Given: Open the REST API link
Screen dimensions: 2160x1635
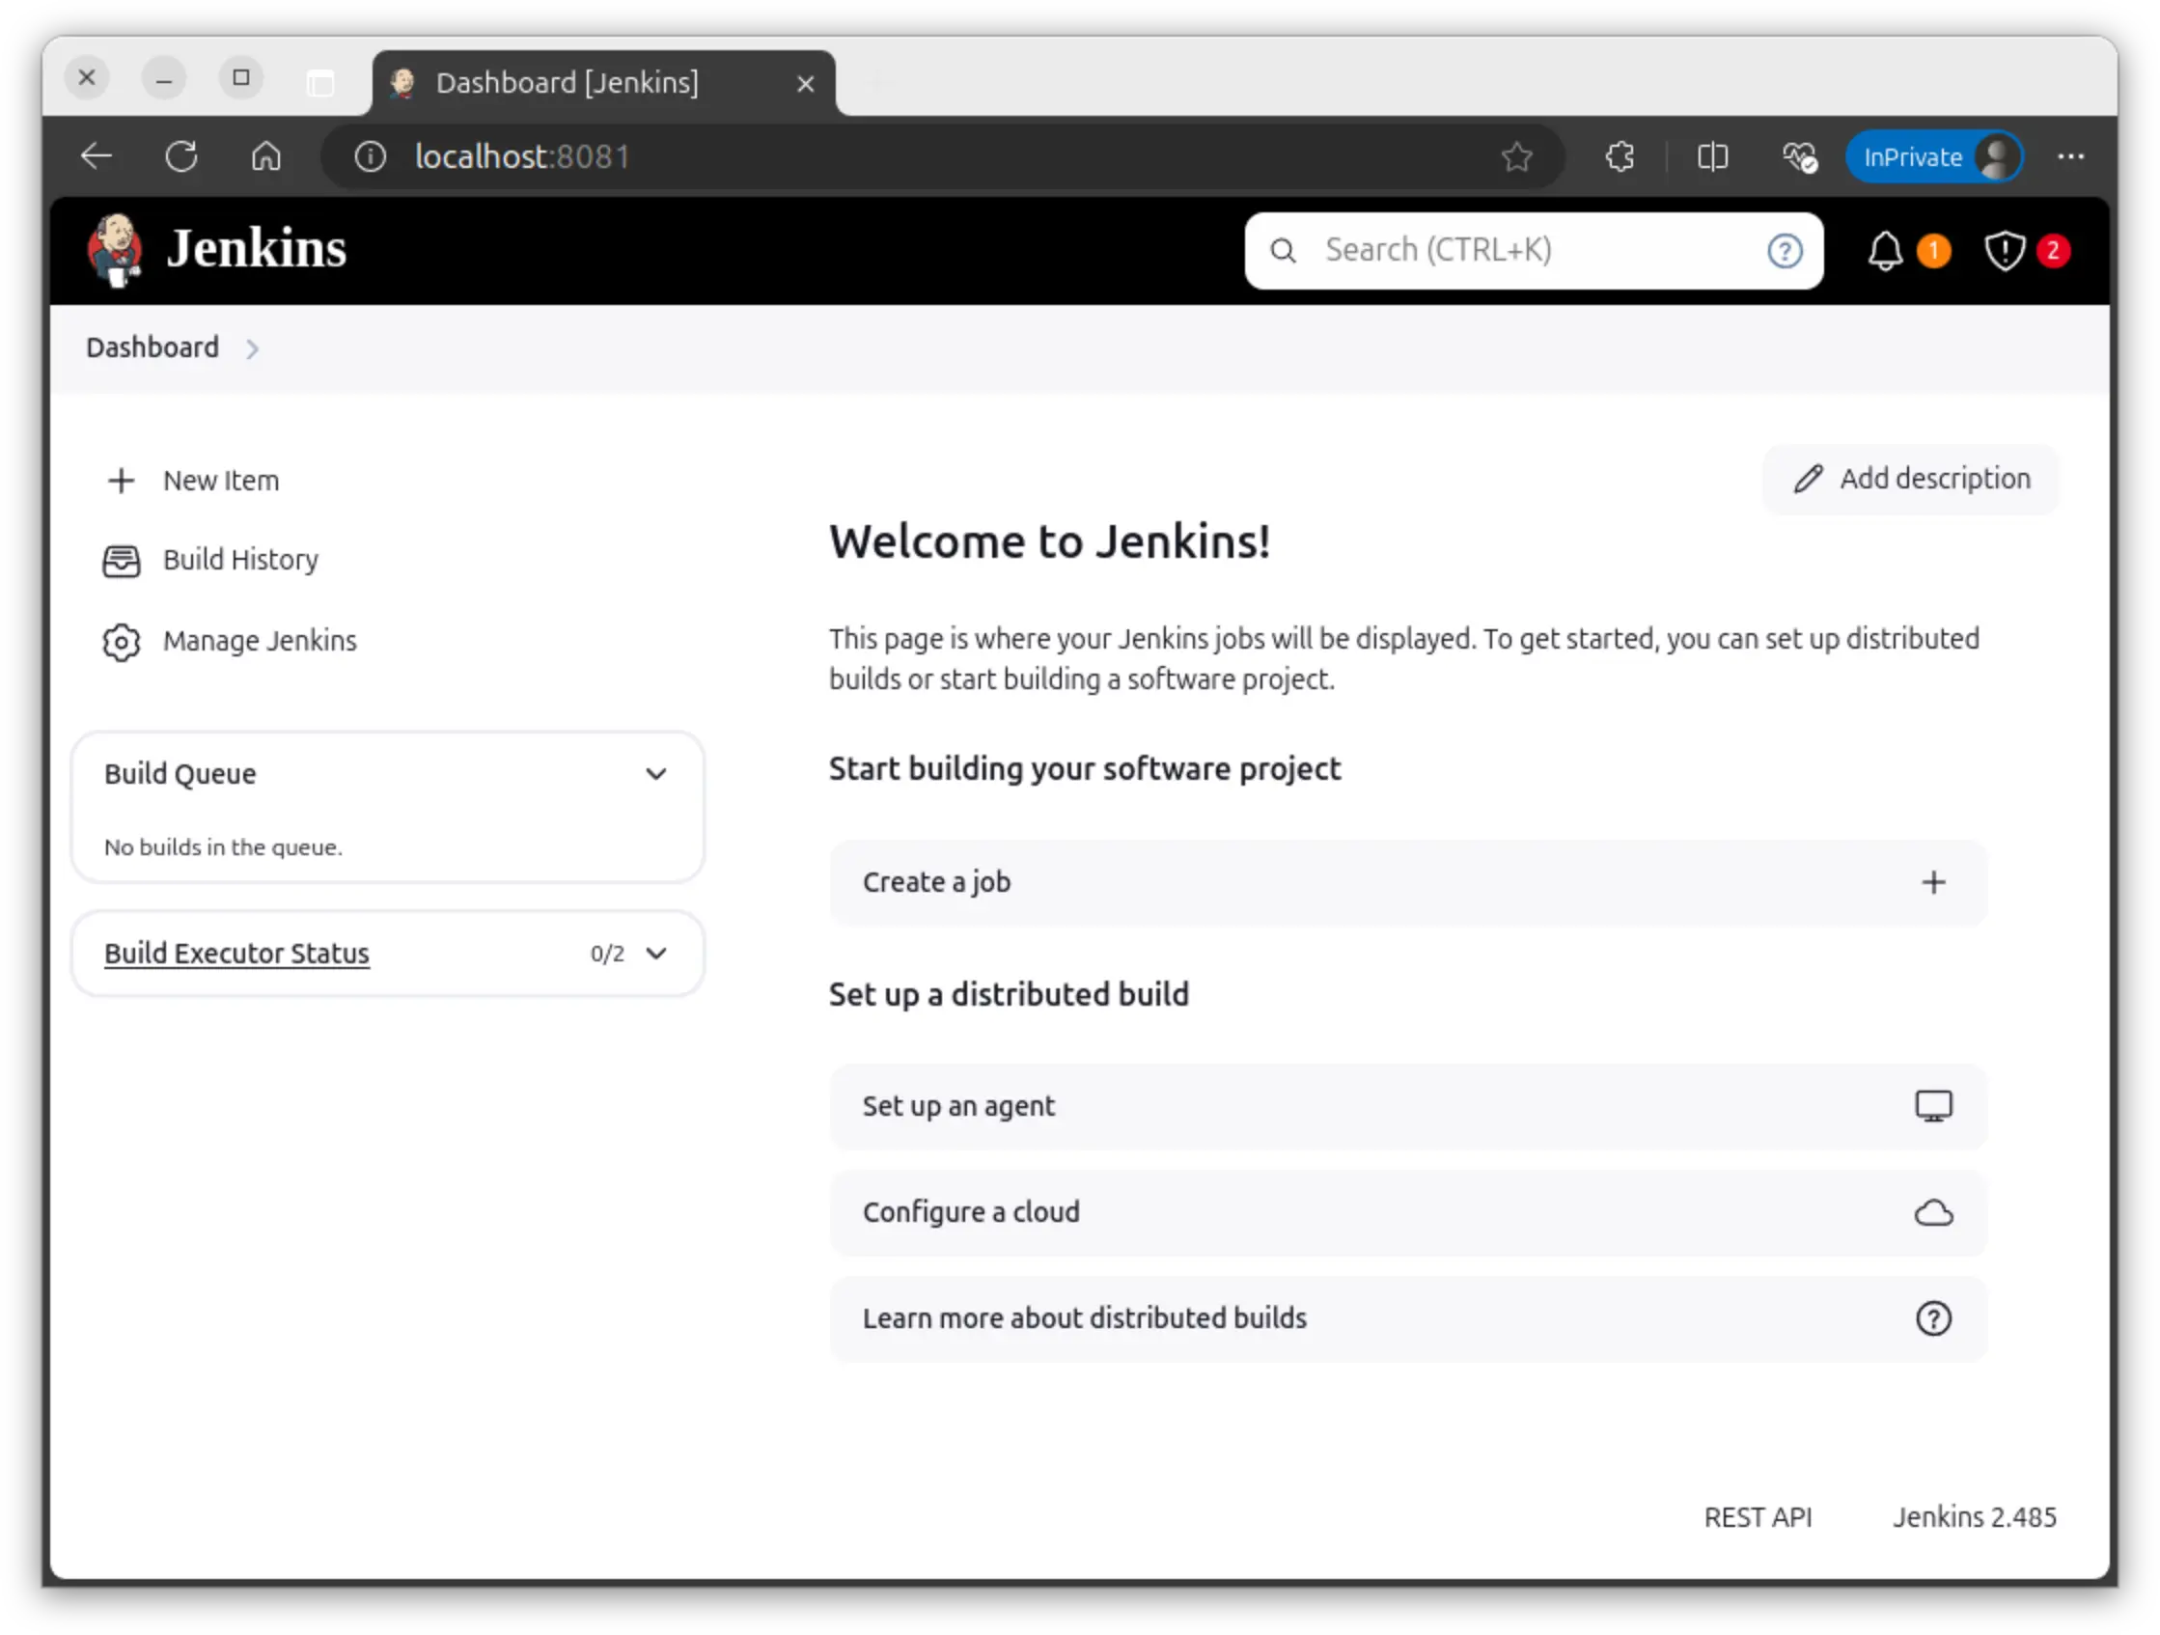Looking at the screenshot, I should click(x=1757, y=1517).
